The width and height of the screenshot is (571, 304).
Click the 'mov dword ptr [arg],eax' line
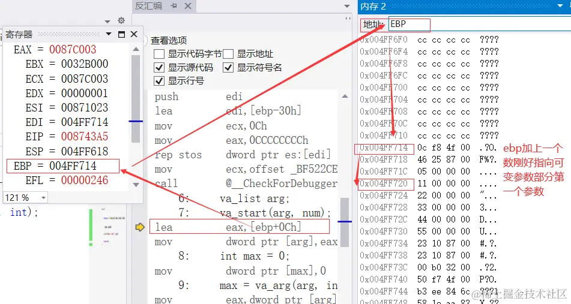(x=246, y=242)
